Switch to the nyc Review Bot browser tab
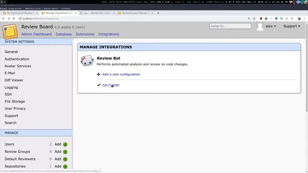This screenshot has height=173, width=308. [x=97, y=13]
